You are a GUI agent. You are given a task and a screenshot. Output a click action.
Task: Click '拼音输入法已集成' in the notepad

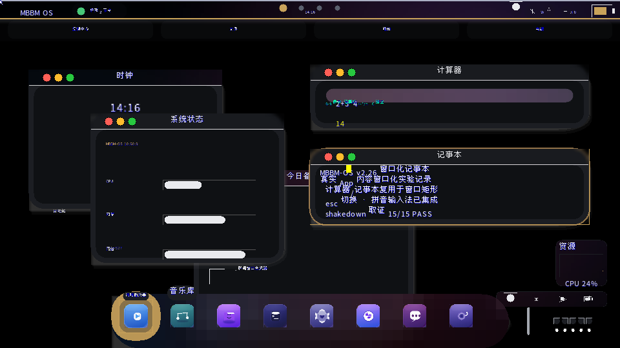point(404,200)
